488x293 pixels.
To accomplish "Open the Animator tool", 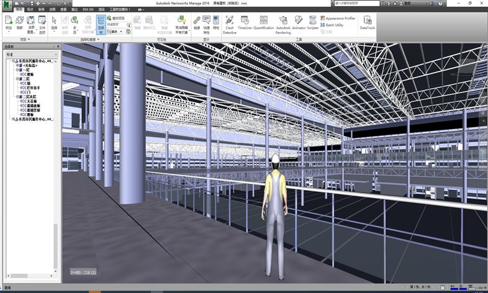I will (299, 24).
